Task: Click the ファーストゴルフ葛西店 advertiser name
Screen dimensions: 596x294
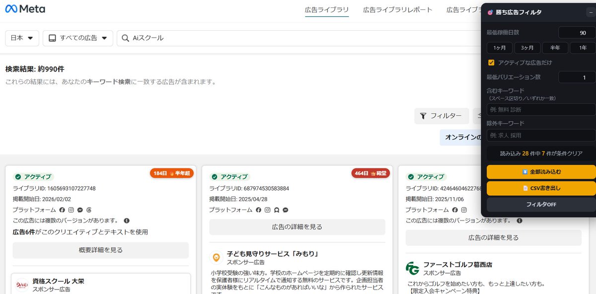Action: point(458,265)
